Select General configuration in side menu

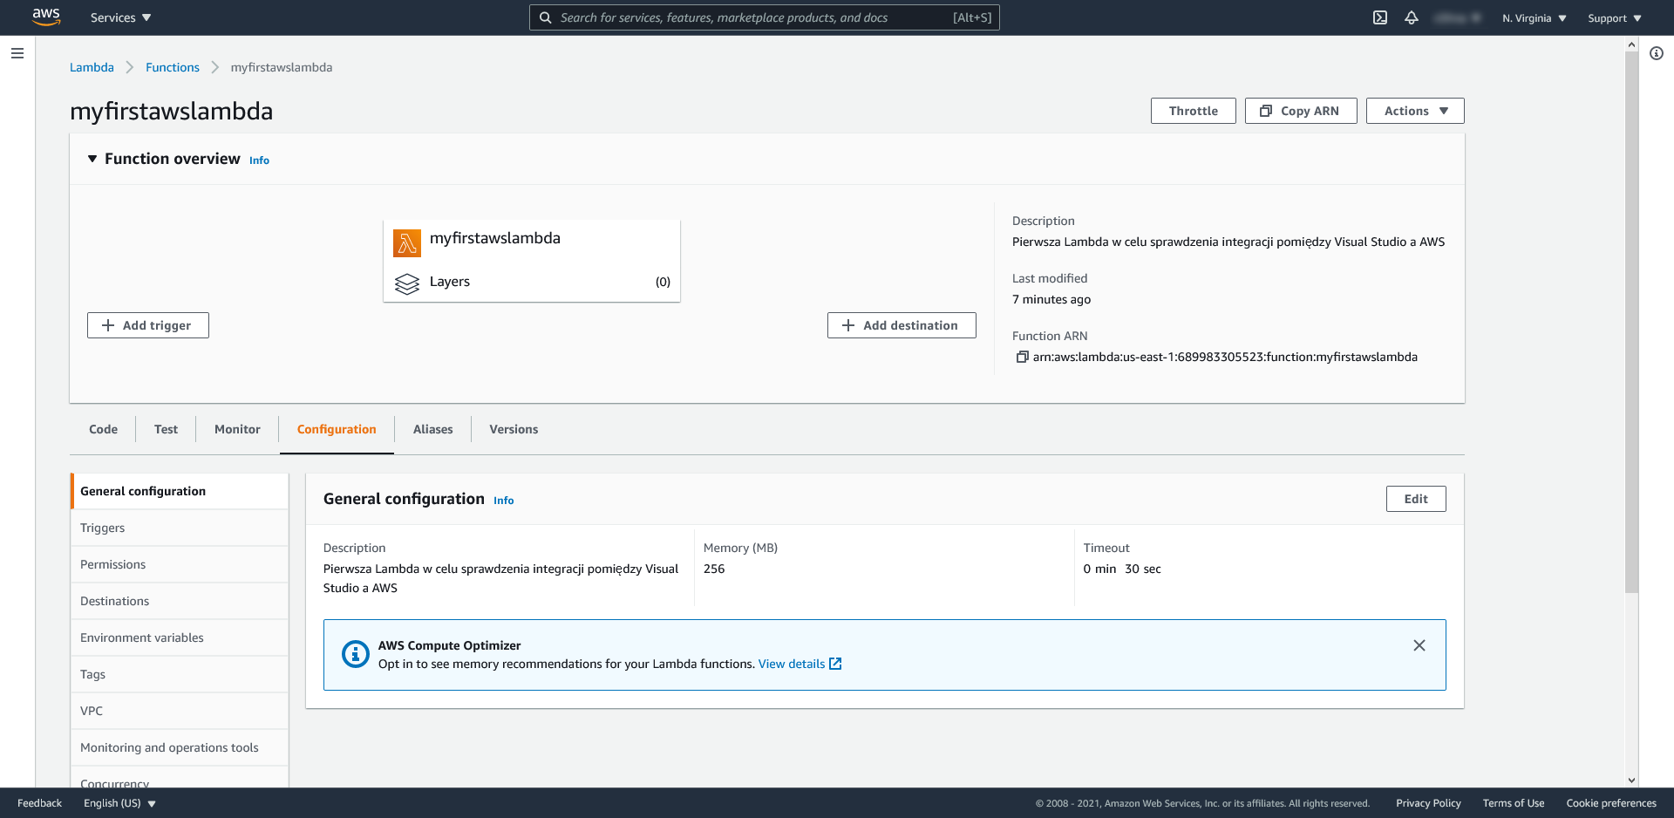pyautogui.click(x=180, y=491)
